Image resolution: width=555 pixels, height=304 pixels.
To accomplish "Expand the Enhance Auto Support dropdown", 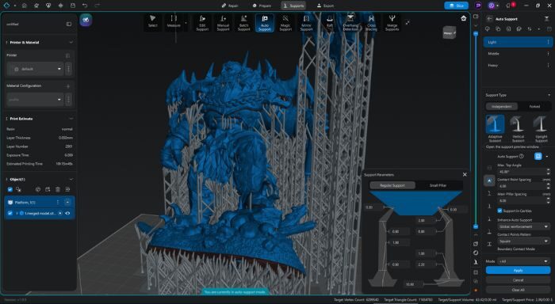I will click(x=523, y=226).
